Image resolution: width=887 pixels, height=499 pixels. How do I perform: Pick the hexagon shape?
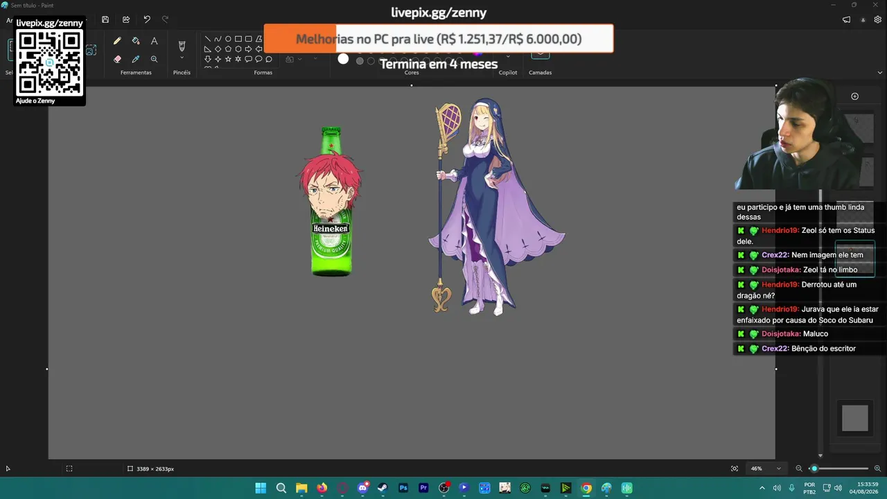(x=238, y=49)
